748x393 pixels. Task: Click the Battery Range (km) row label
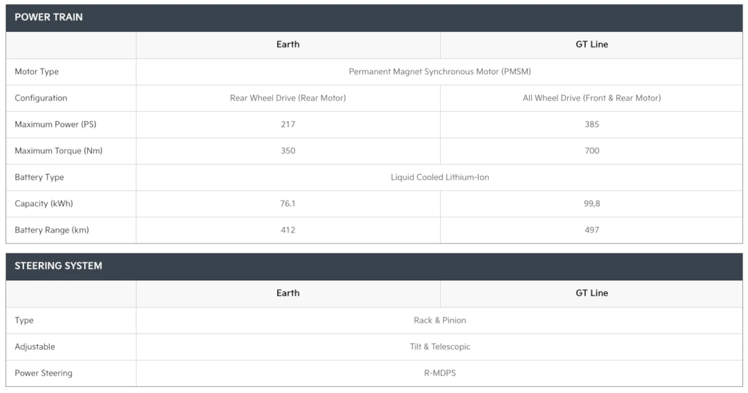click(x=52, y=230)
